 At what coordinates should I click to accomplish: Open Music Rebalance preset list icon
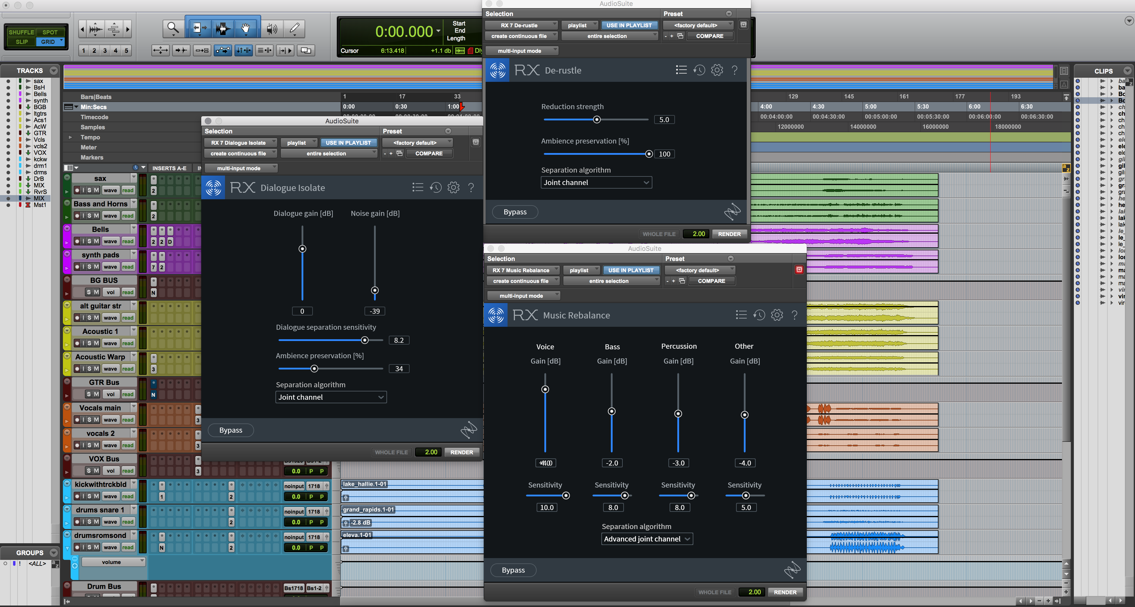[741, 315]
